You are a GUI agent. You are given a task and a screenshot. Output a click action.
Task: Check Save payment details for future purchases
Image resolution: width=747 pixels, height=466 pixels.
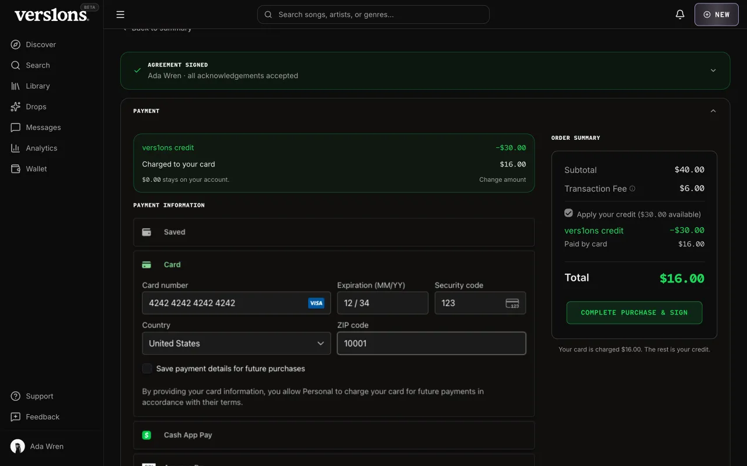(x=147, y=369)
